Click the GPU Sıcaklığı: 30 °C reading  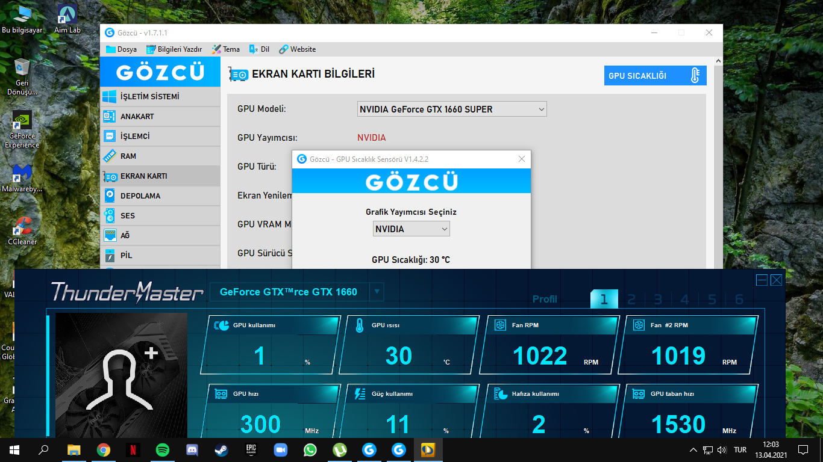411,260
